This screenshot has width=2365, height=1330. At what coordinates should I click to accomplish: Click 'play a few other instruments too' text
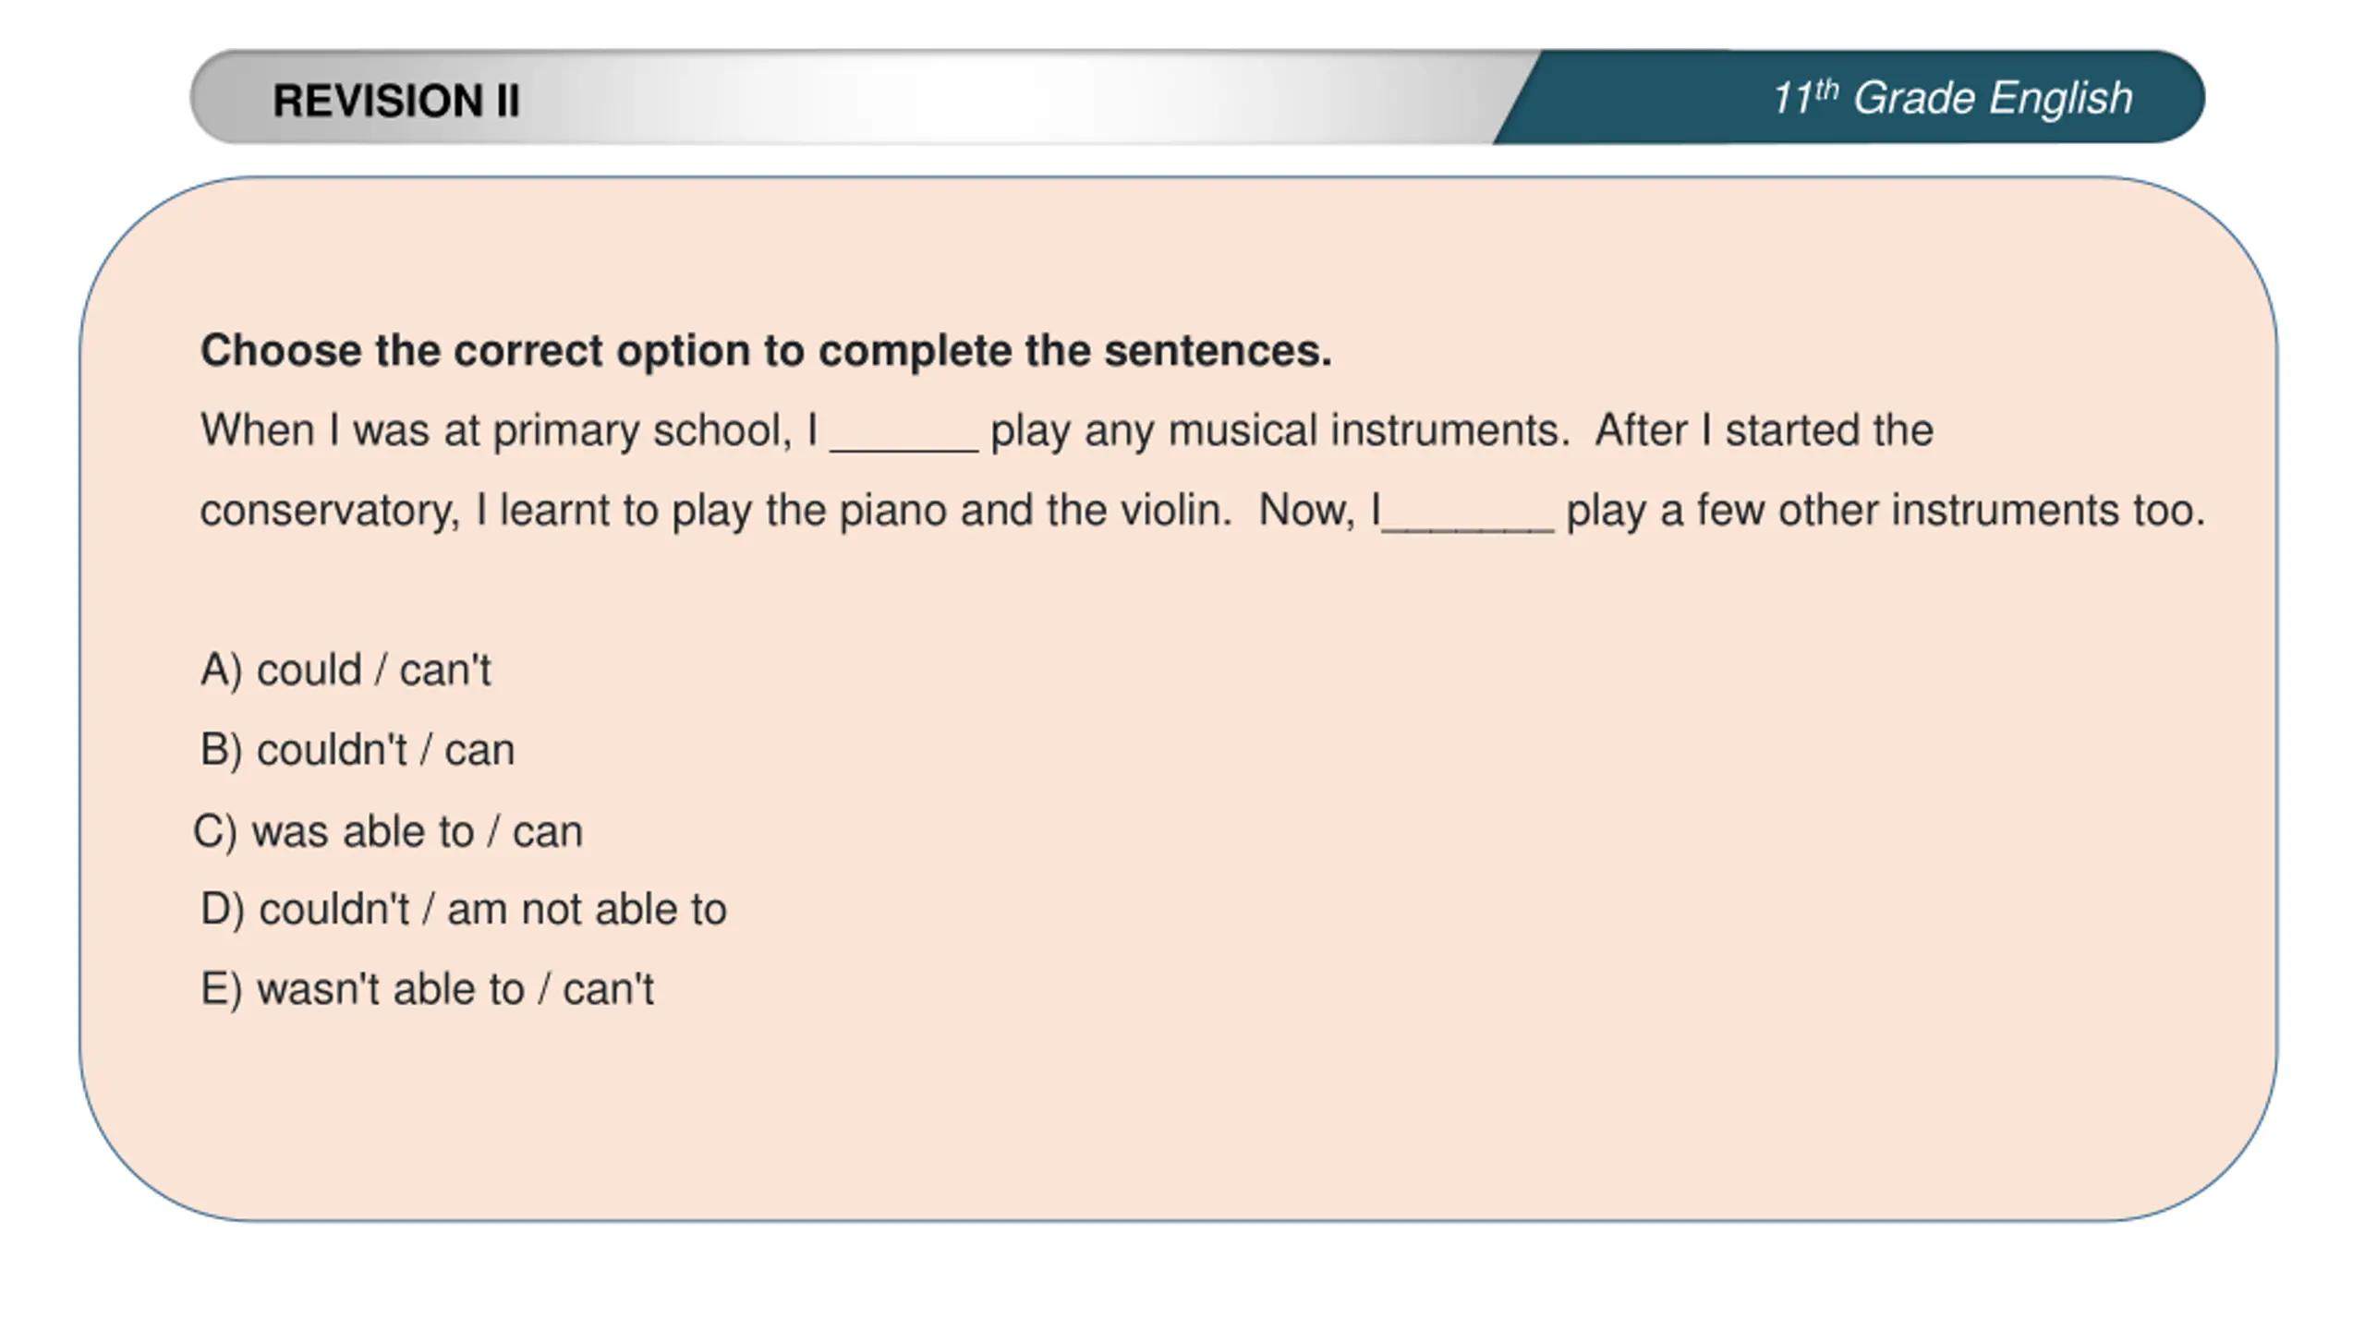point(1885,511)
